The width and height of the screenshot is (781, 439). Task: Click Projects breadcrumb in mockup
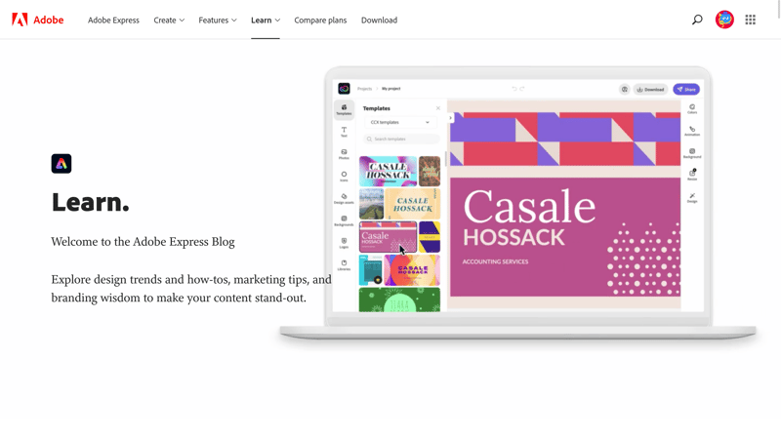point(364,89)
